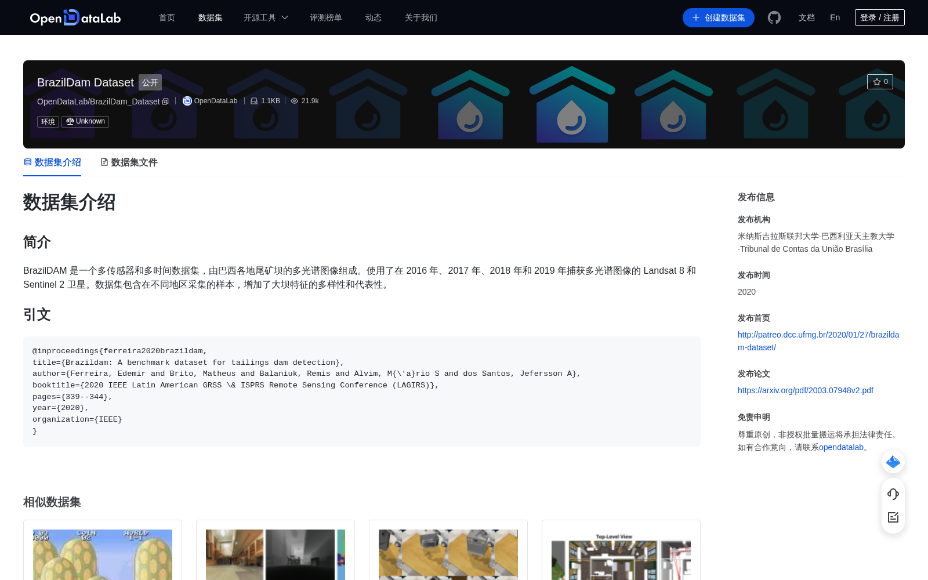Screen dimensions: 928x580
Task: Copy the OpenDataLab/BrazilDam_Dataset path
Action: coord(165,101)
